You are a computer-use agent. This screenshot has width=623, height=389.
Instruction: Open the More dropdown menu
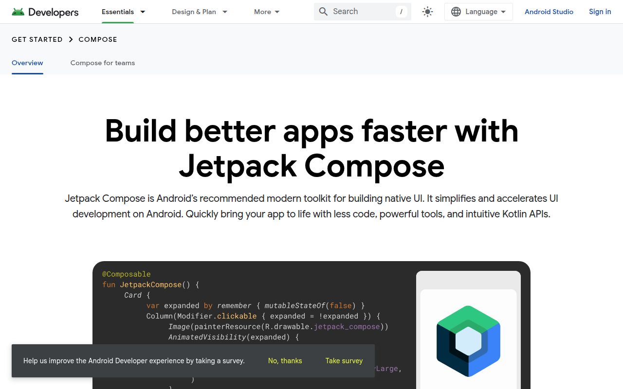tap(267, 12)
